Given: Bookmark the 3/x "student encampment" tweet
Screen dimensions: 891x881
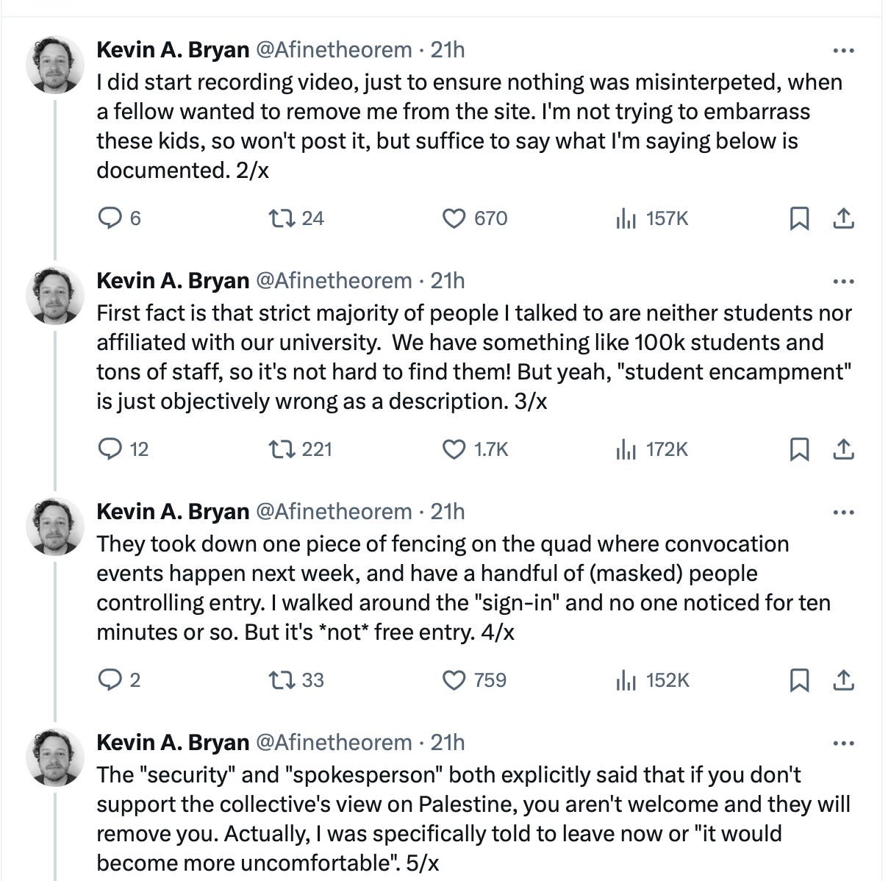Looking at the screenshot, I should (799, 449).
